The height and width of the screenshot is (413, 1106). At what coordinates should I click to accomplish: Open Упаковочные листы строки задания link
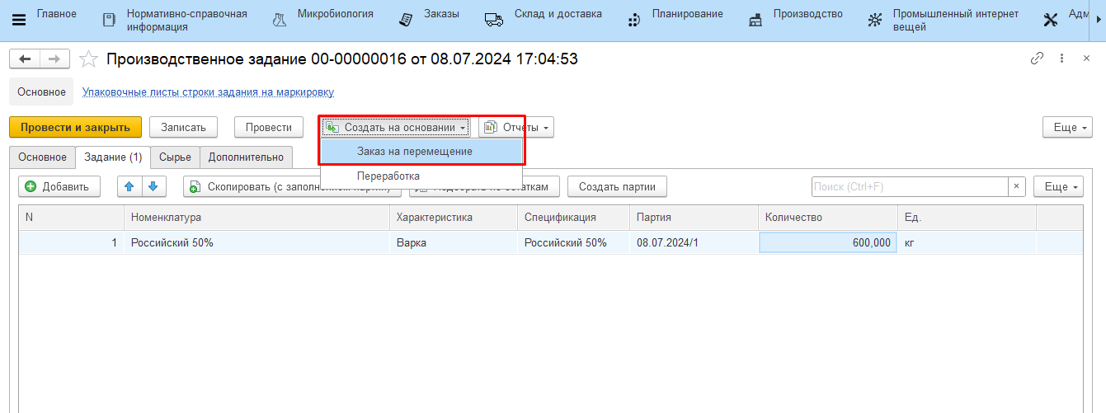[208, 92]
